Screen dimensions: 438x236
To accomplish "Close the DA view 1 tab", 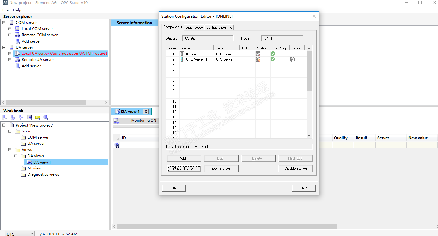I will tap(146, 111).
